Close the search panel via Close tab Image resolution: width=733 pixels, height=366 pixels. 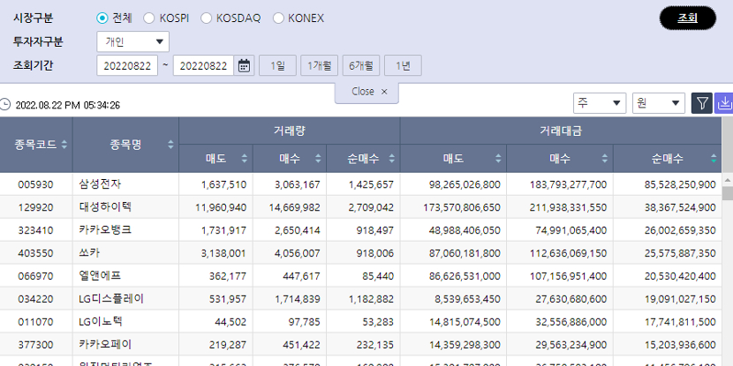pos(367,92)
